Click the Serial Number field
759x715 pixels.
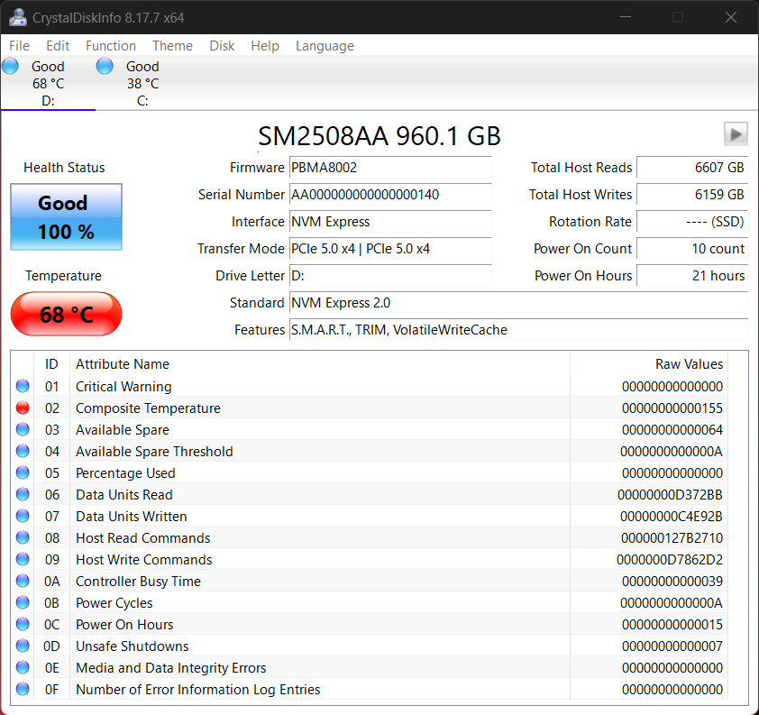point(389,195)
